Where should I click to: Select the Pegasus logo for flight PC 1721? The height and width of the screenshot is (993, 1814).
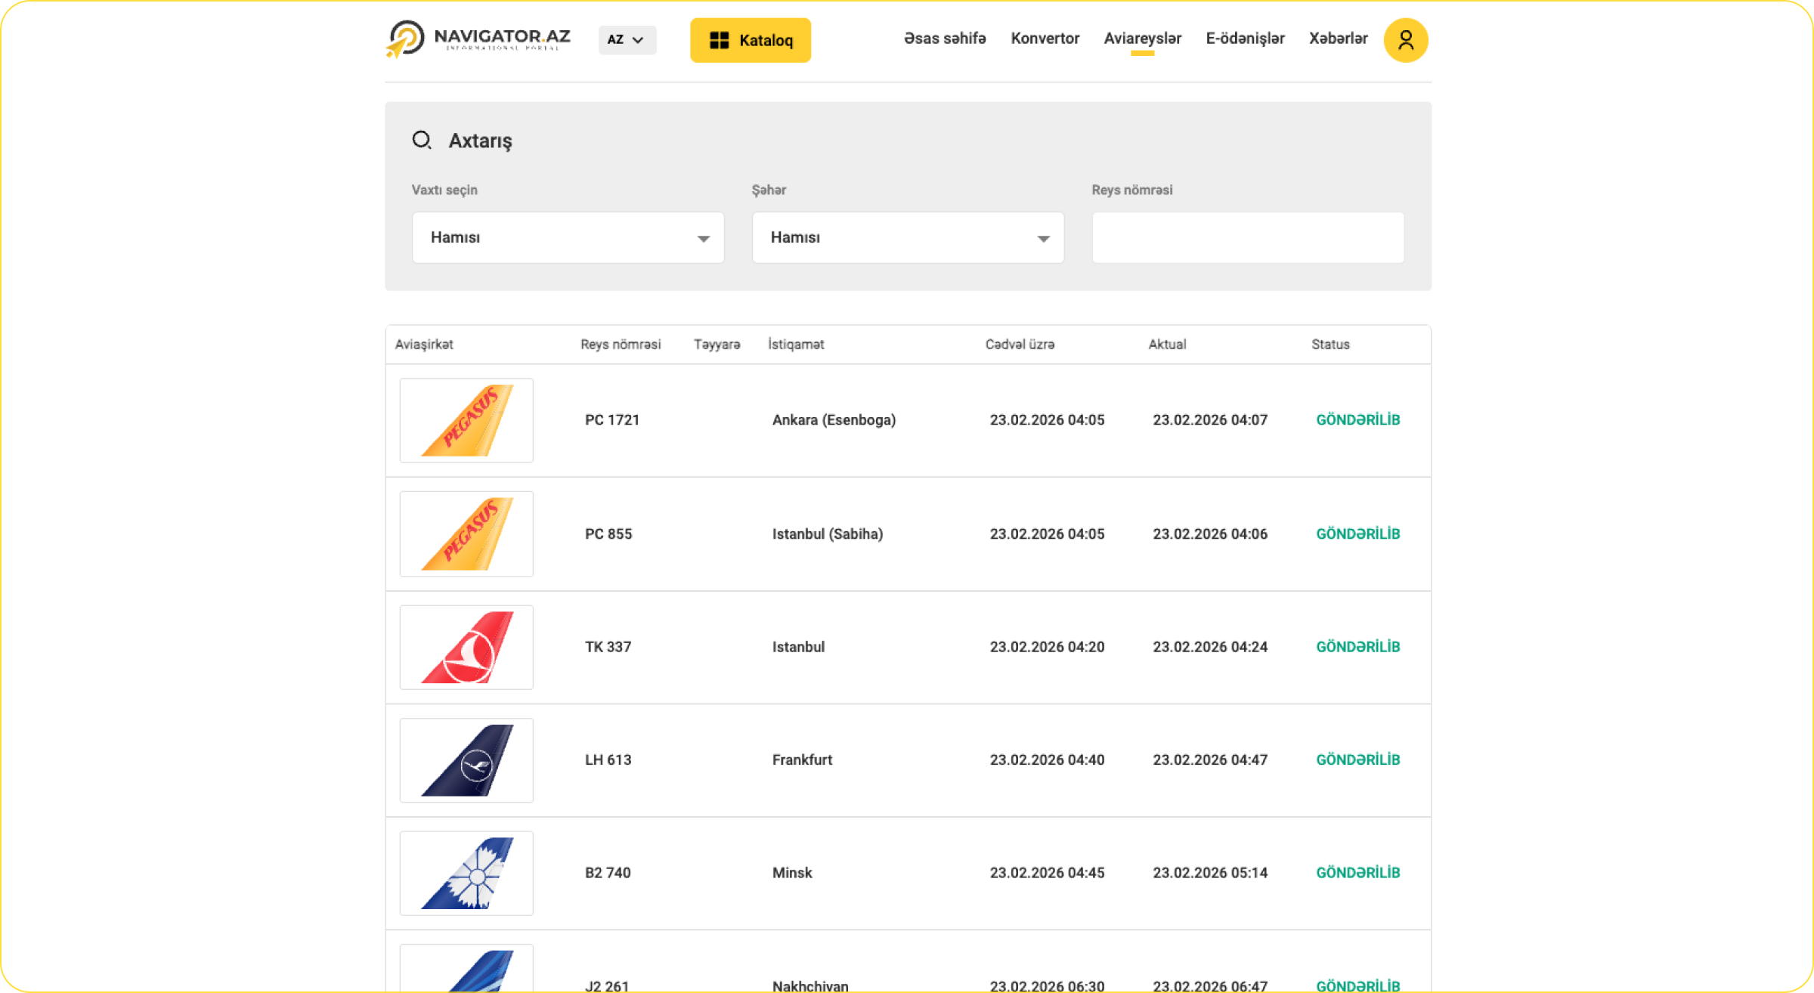466,420
